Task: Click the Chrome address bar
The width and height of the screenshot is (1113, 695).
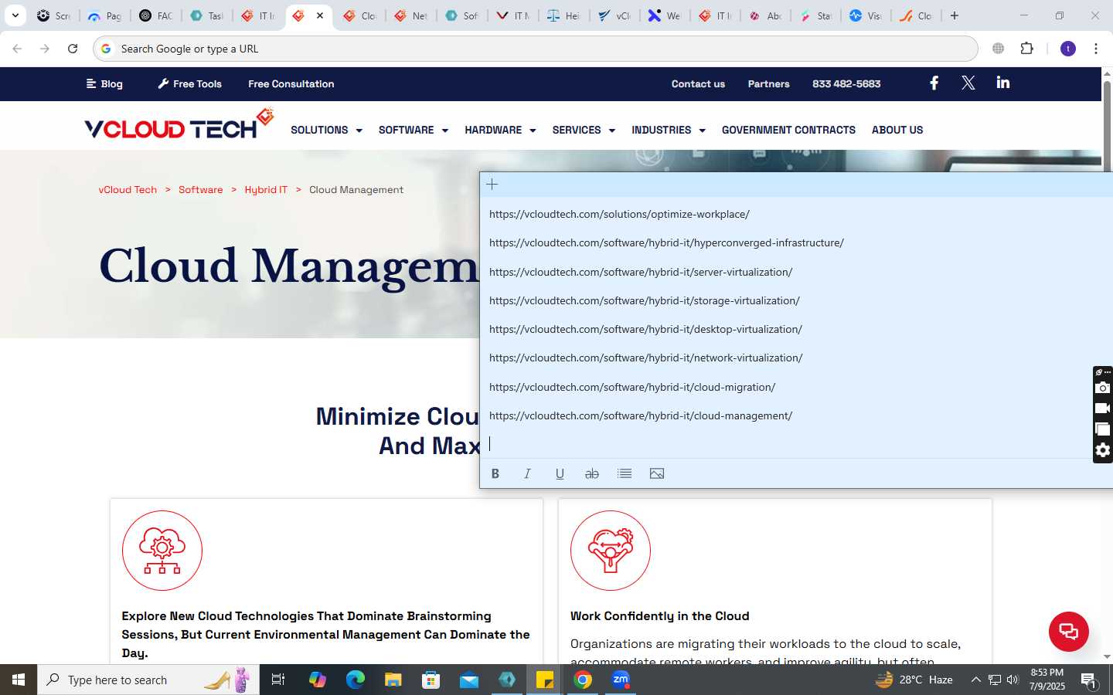Action: pyautogui.click(x=535, y=49)
